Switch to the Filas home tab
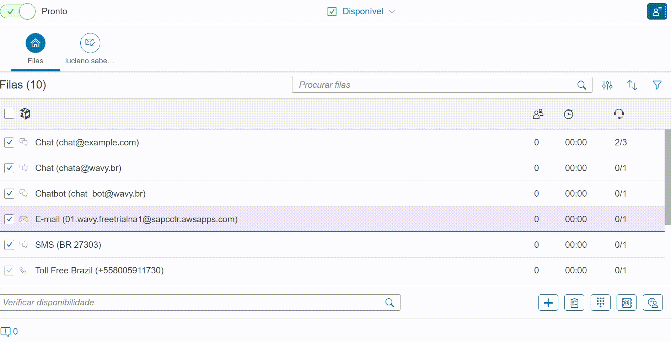This screenshot has height=342, width=671. coord(35,49)
